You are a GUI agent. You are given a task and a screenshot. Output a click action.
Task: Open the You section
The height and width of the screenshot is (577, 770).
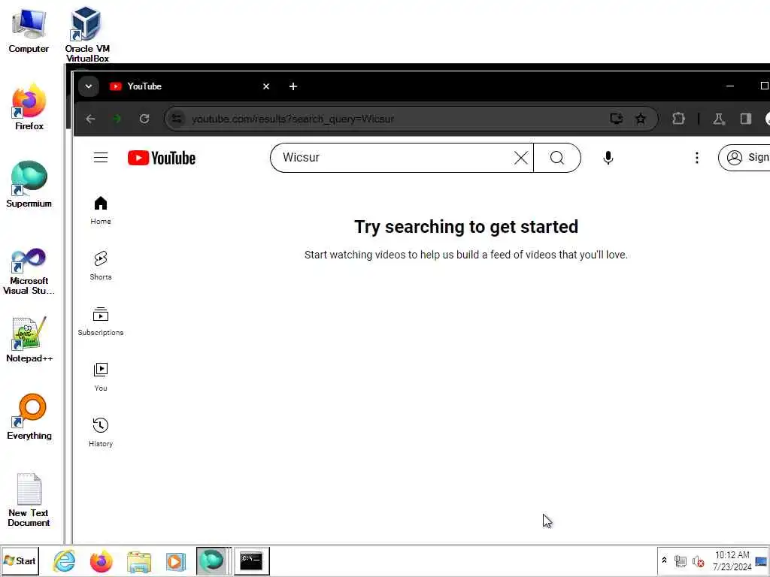point(101,377)
